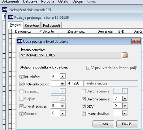The height and width of the screenshot is (130, 143).
Task: Toggle DDV checkbox
Action: (x=84, y=106)
